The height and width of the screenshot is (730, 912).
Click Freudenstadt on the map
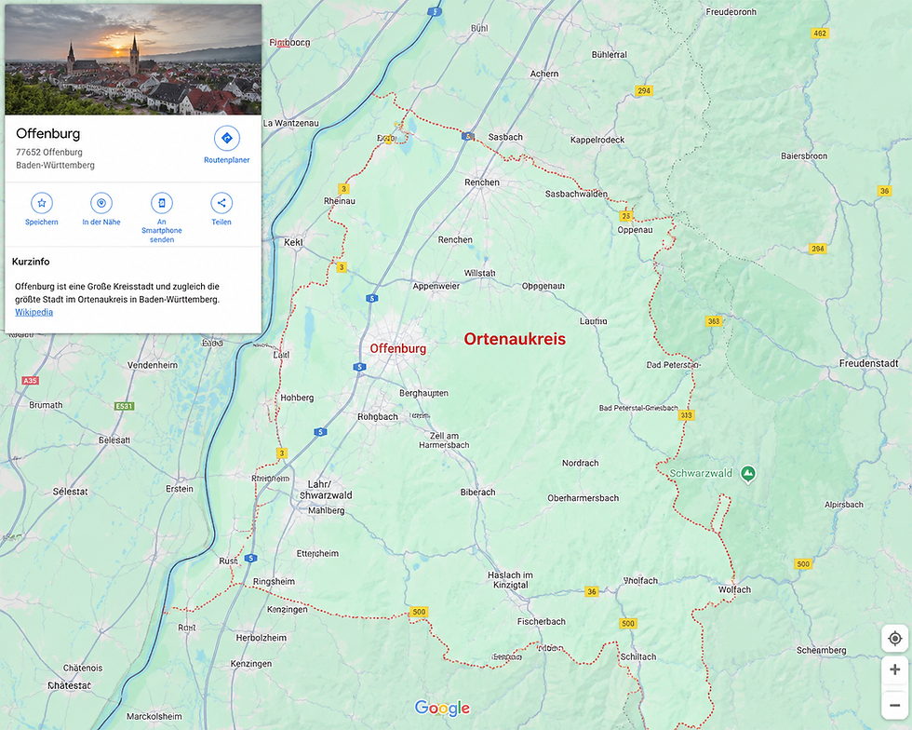(x=868, y=363)
